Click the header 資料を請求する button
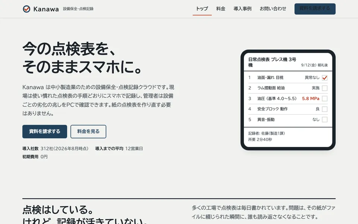 coord(315,9)
